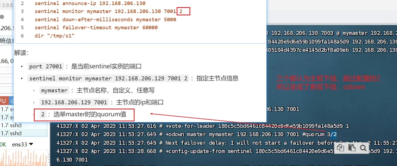
Task: Click the red 客观下线 odown annotation text
Action: coord(321,87)
